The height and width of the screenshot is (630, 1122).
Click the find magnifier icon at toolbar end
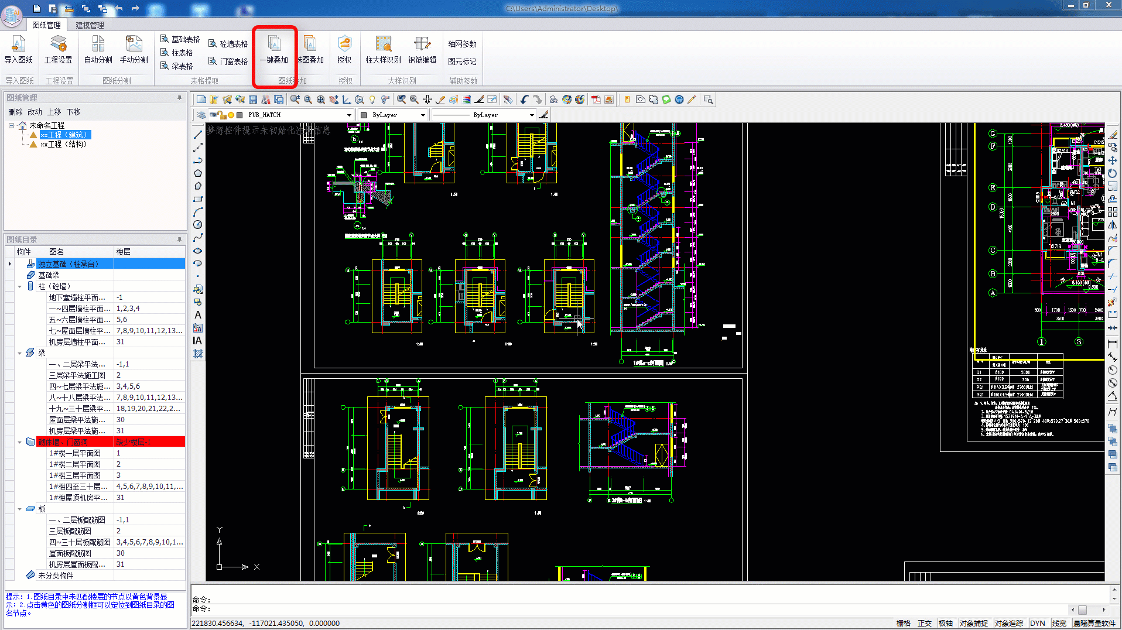(708, 100)
